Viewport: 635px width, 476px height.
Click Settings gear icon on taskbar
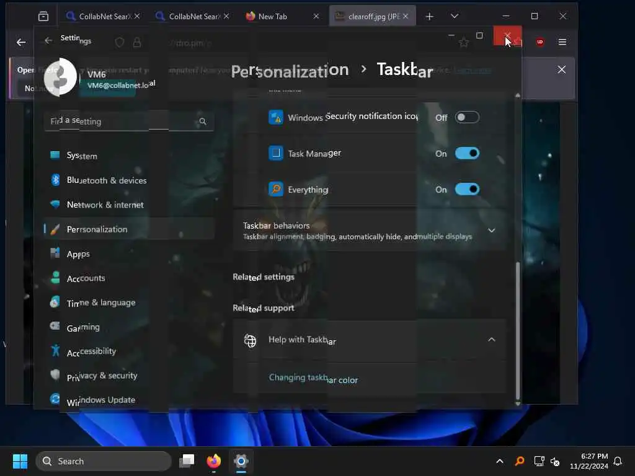241,461
